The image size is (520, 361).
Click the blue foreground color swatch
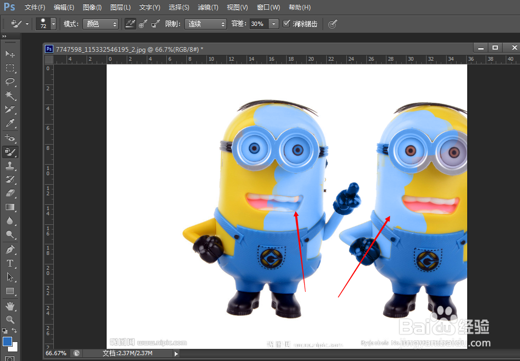tap(7, 341)
